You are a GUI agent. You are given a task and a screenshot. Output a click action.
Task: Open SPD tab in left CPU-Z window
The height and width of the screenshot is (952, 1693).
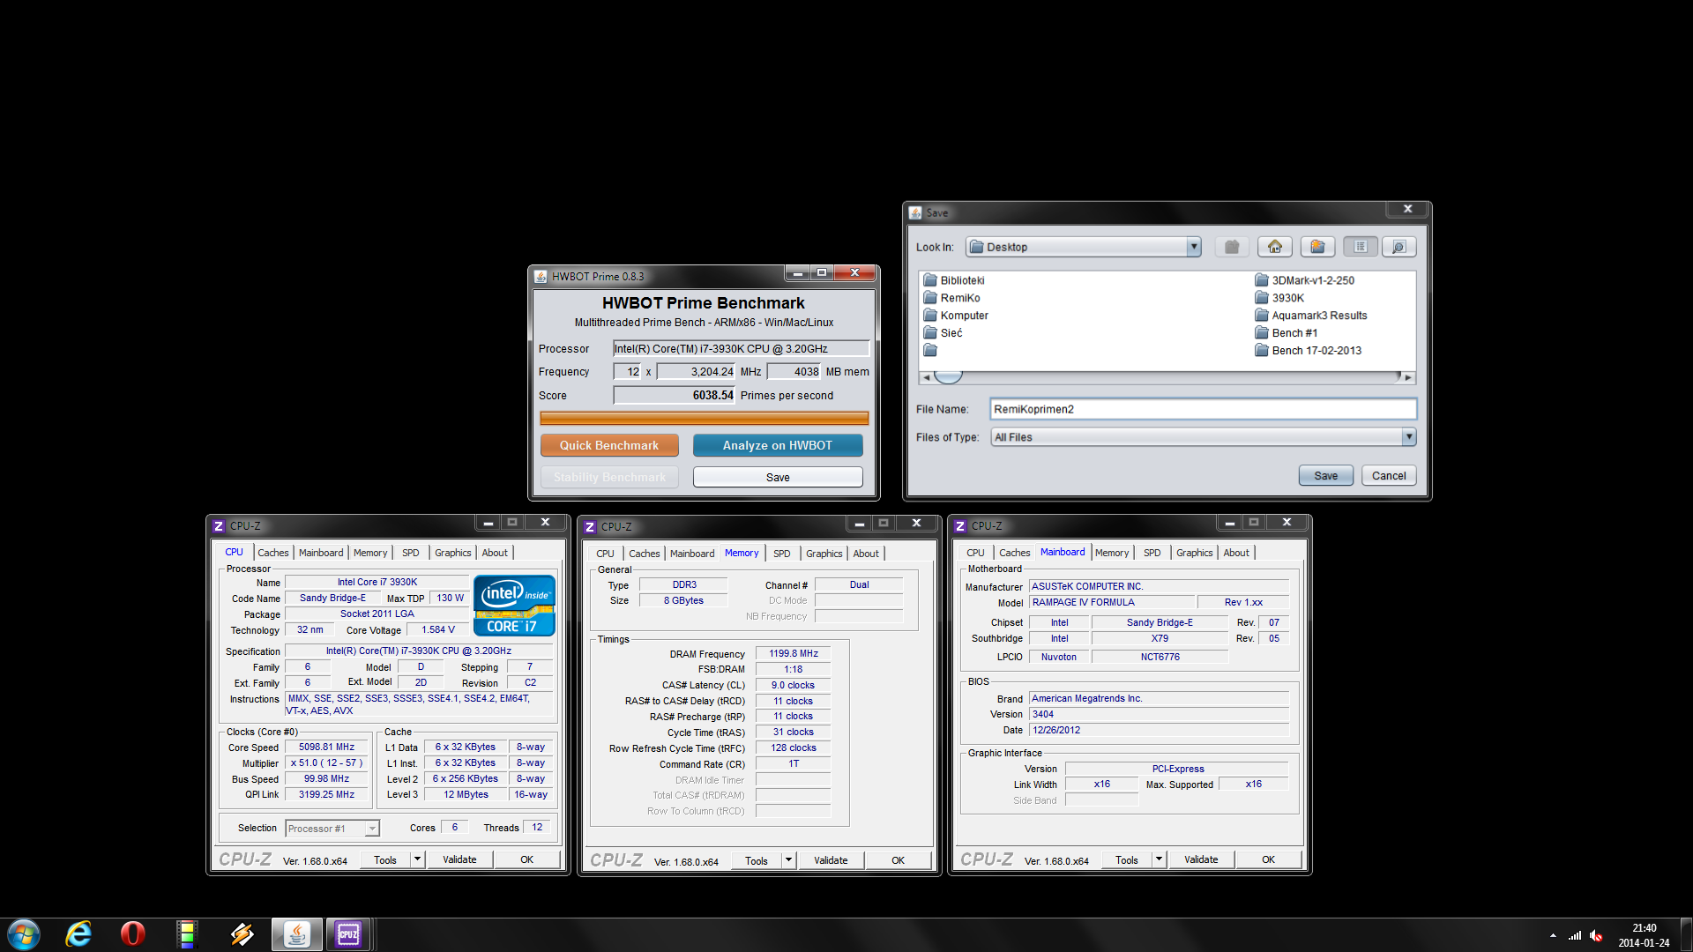click(411, 553)
